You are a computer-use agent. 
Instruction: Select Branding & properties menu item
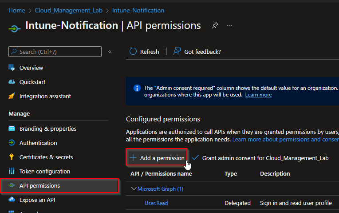tap(47, 129)
